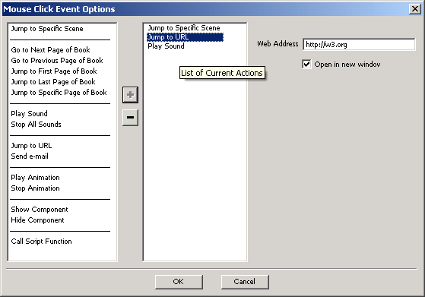Select Play Sound in available actions list
425x297 pixels.
point(30,114)
